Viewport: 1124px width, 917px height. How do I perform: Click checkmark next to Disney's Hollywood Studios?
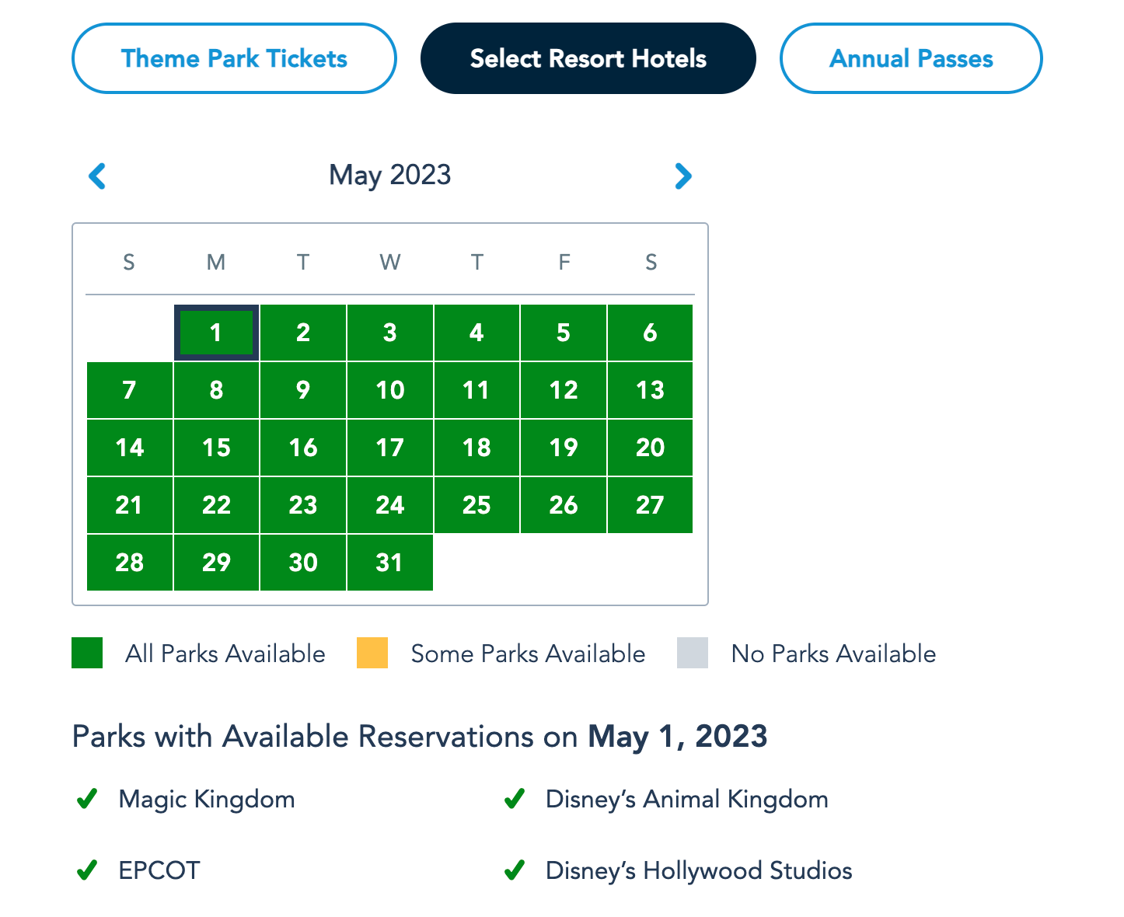pyautogui.click(x=515, y=870)
